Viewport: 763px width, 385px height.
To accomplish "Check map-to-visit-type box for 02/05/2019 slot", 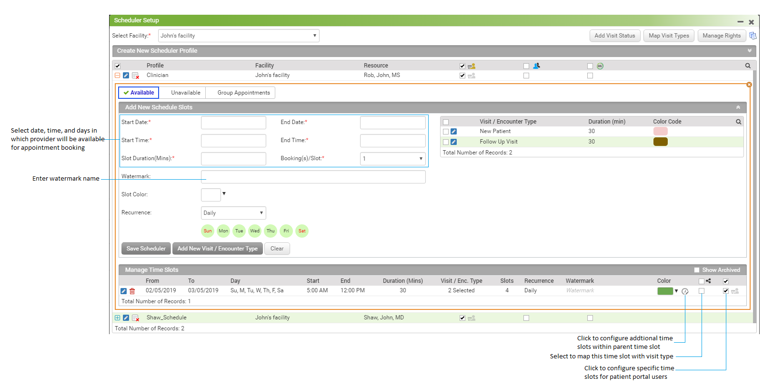I will pyautogui.click(x=702, y=291).
